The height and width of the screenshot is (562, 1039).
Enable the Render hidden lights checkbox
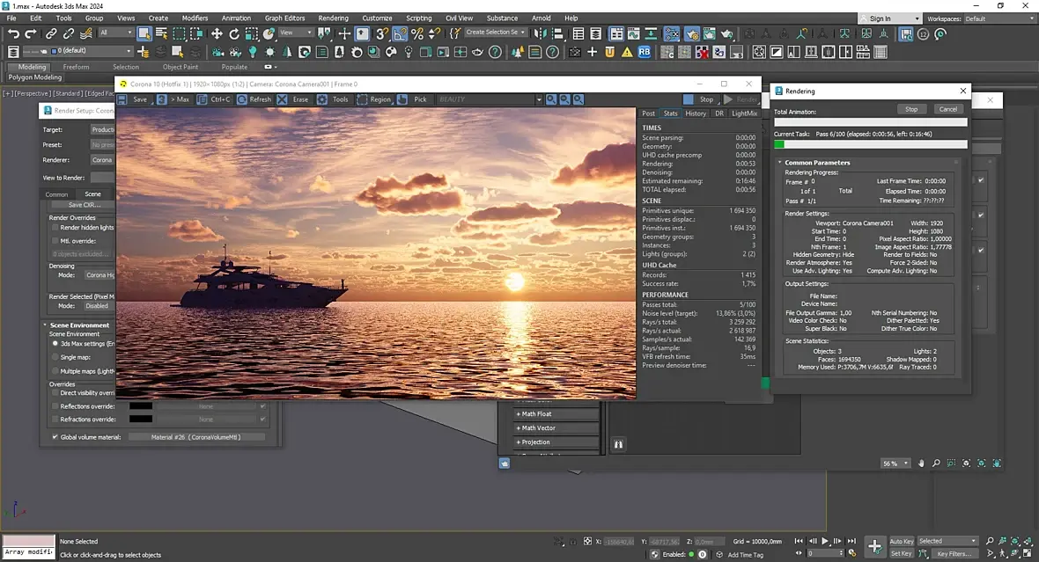(55, 227)
